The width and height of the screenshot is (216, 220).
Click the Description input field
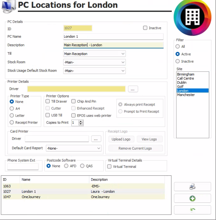[x=113, y=45]
